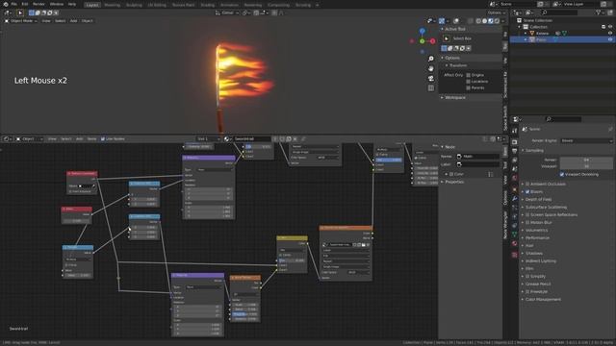Open the Global transform orientation dropdown

click(227, 12)
